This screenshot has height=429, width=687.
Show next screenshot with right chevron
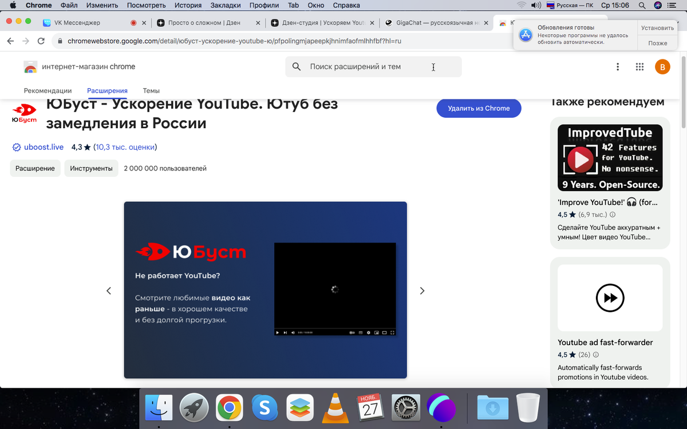[x=422, y=291]
